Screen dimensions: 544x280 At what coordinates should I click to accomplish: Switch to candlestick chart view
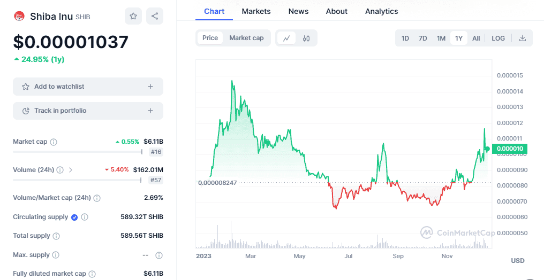click(x=306, y=38)
